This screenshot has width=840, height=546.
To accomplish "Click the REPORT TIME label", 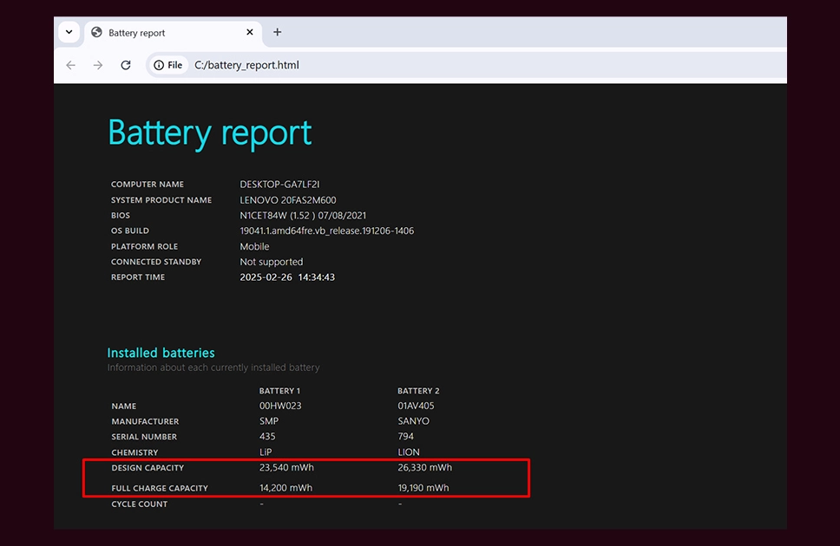I will (x=138, y=277).
